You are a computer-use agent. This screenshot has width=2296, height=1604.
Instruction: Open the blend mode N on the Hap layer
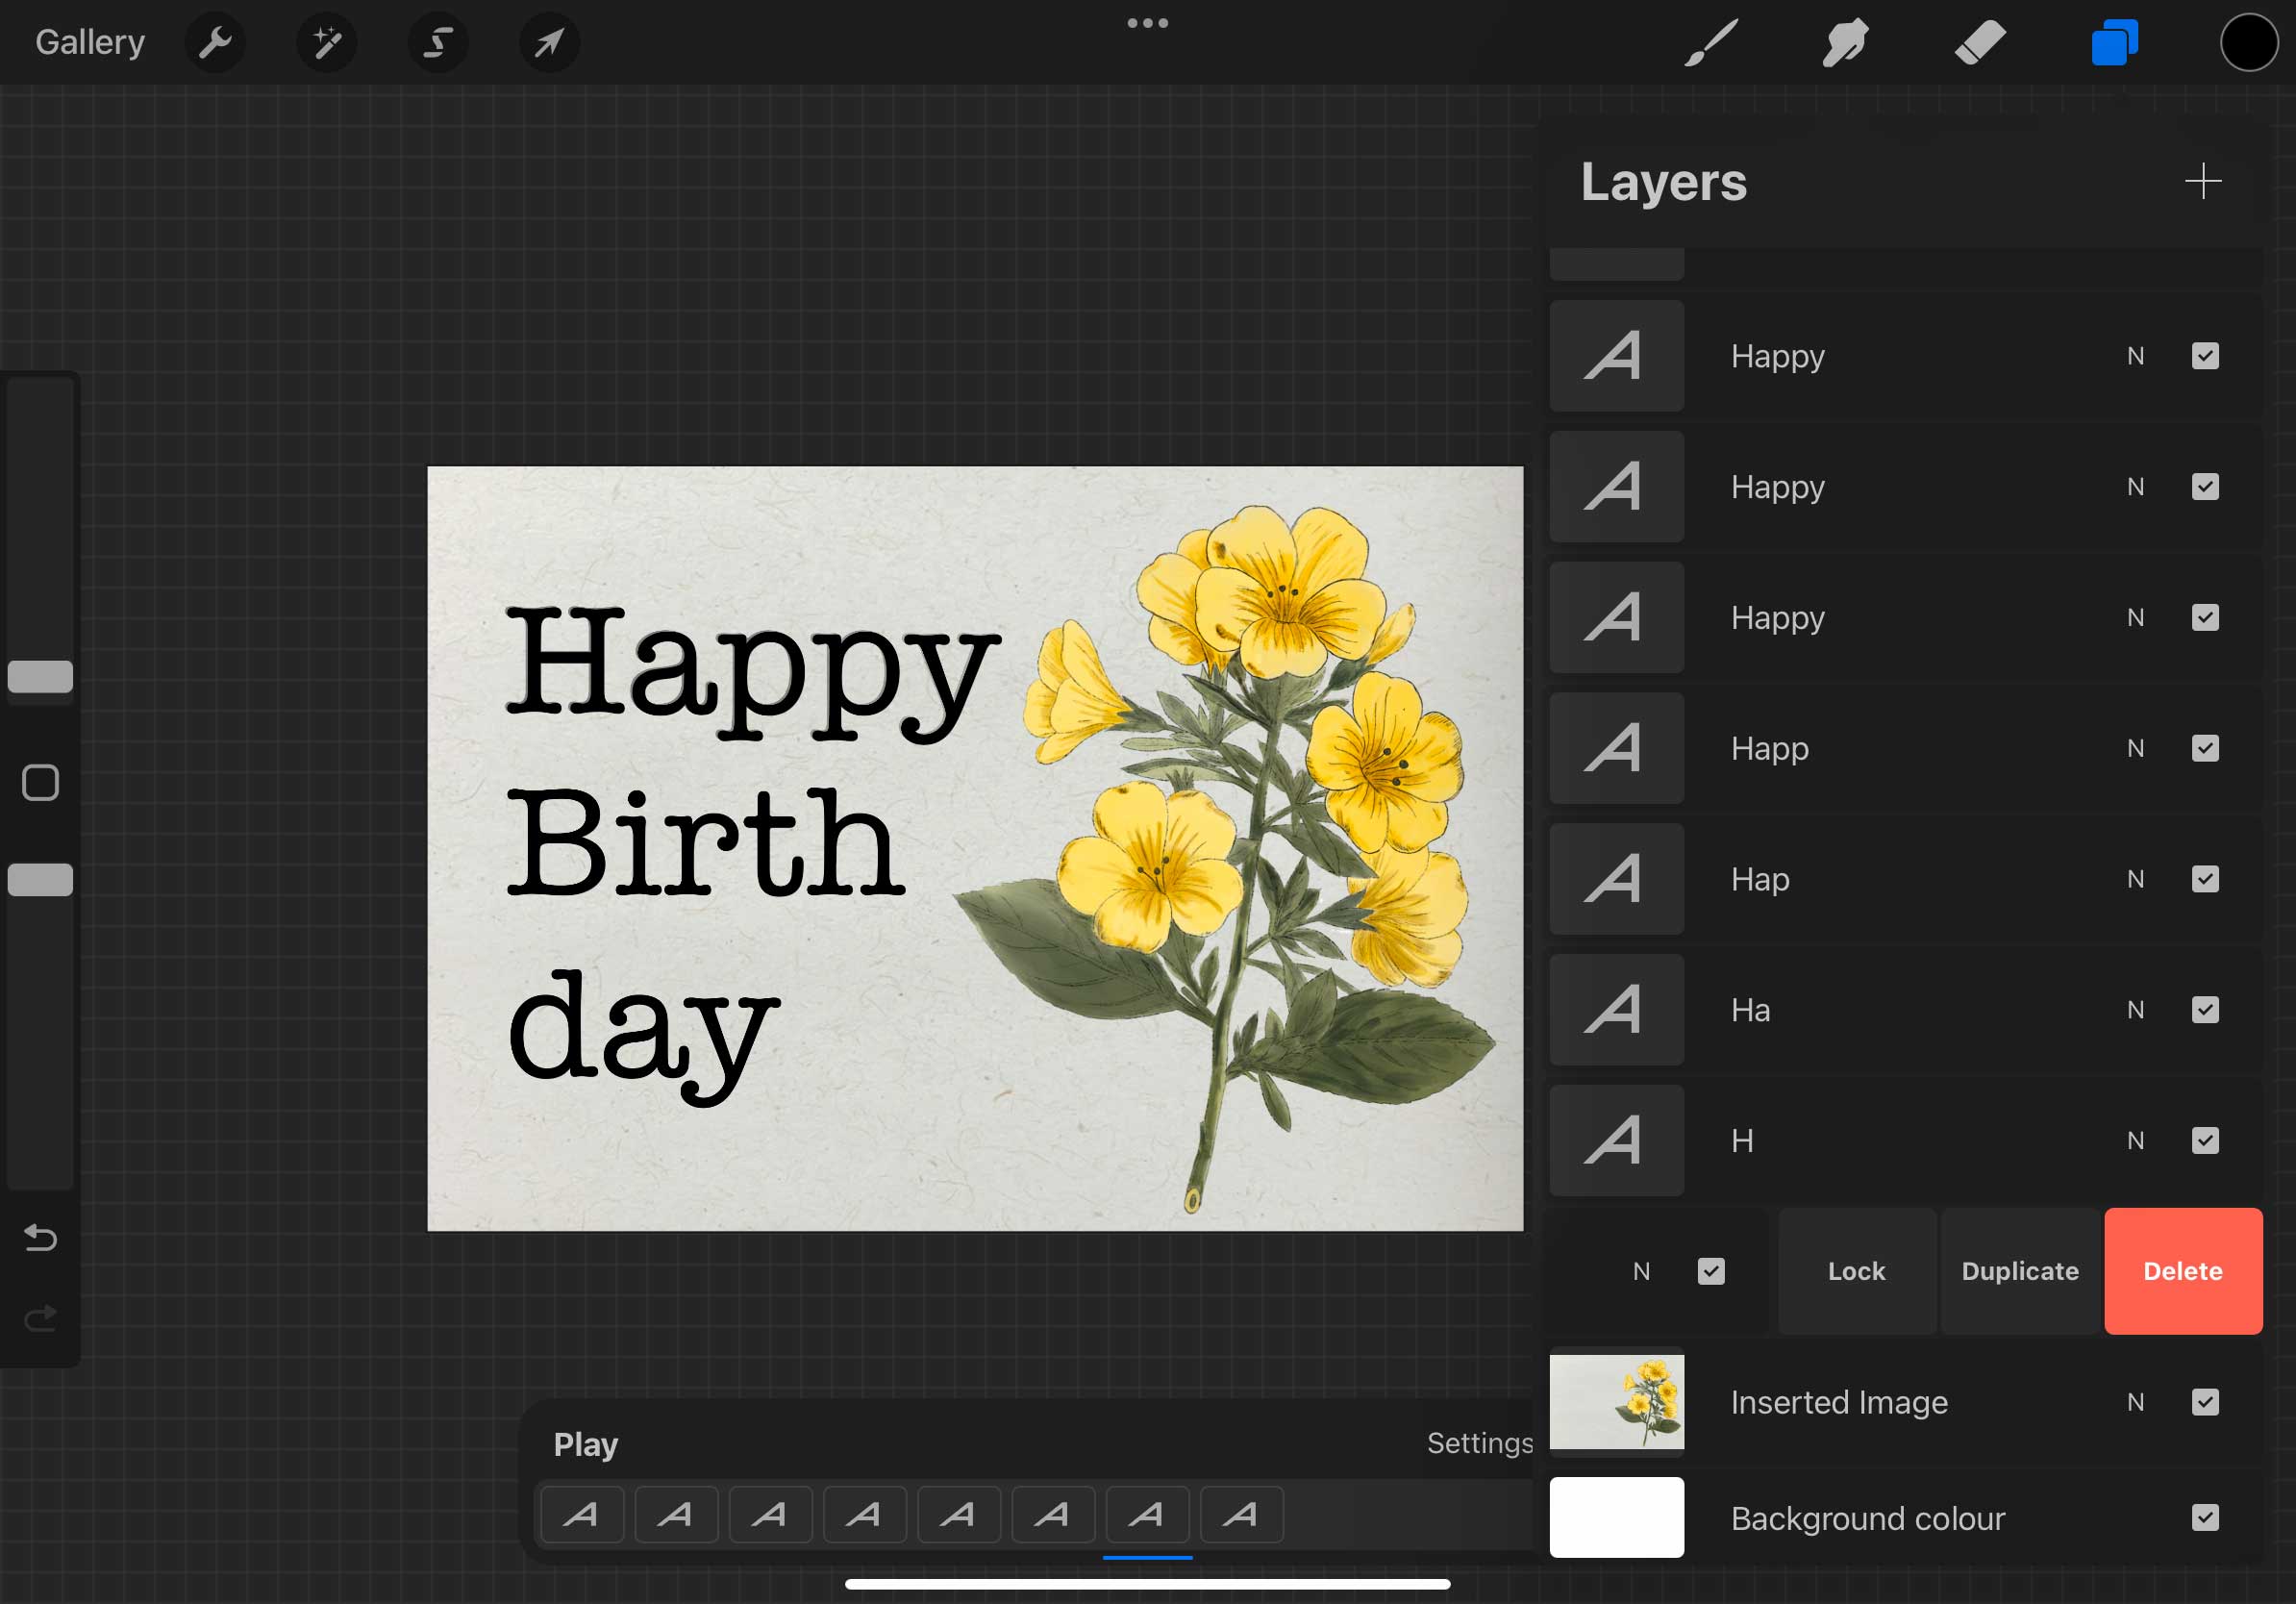2135,879
